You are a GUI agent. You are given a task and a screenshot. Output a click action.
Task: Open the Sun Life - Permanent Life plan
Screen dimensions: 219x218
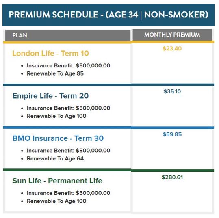pos(57,181)
